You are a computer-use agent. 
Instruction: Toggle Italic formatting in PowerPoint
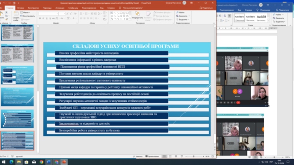pyautogui.click(x=43, y=18)
